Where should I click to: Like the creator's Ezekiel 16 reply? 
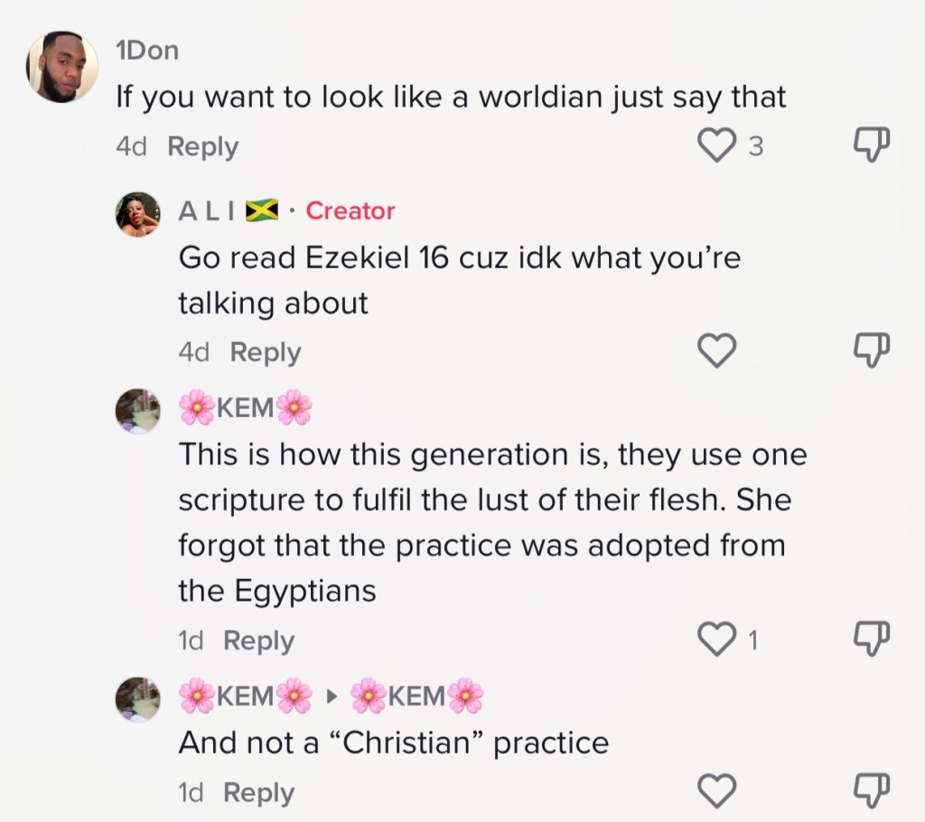718,350
